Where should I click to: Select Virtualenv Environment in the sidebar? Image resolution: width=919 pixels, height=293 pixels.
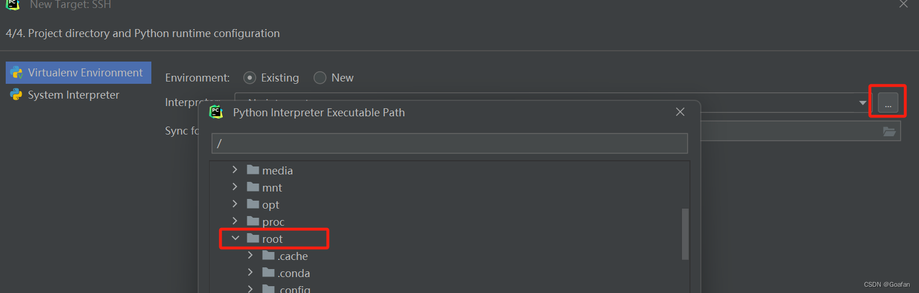[x=79, y=72]
